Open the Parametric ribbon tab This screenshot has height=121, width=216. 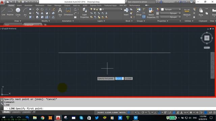(x=40, y=5)
